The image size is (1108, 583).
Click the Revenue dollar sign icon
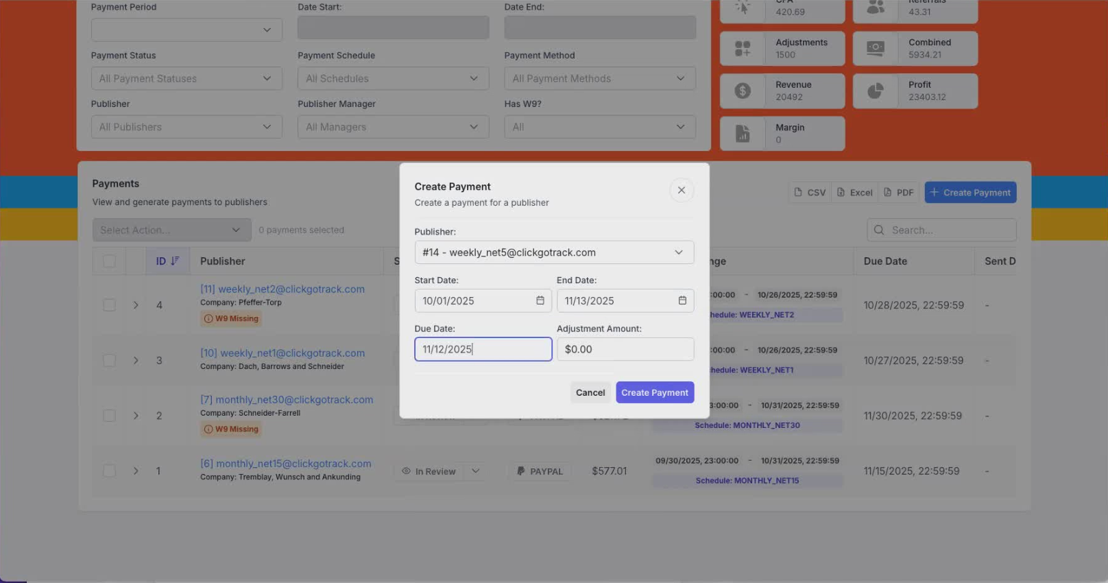(743, 91)
